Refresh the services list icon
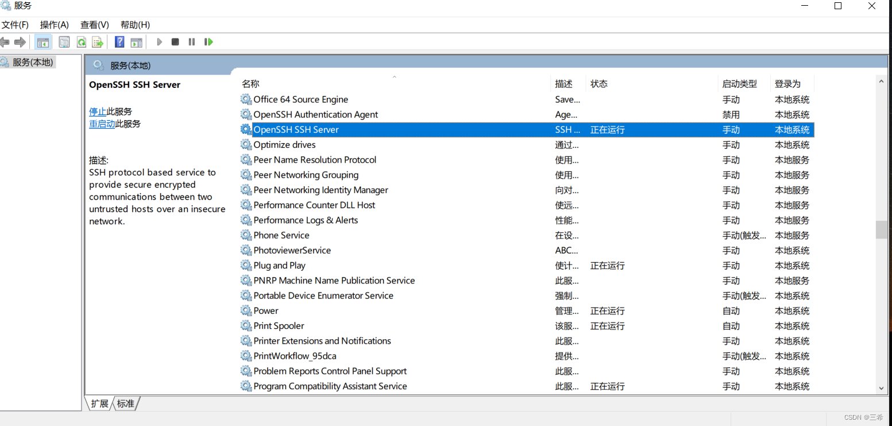Image resolution: width=892 pixels, height=426 pixels. pos(81,41)
